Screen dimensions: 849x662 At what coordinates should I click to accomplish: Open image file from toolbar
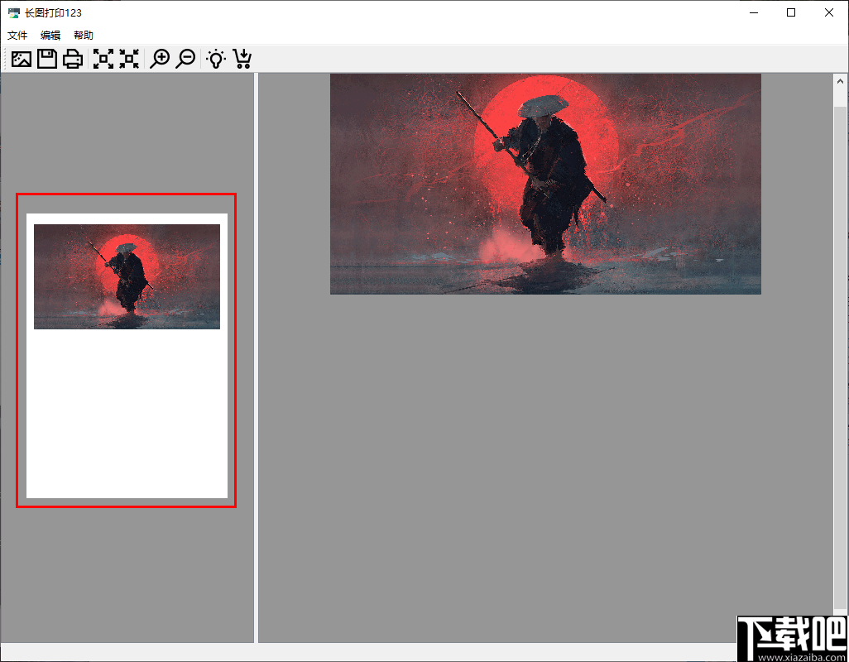pyautogui.click(x=22, y=59)
